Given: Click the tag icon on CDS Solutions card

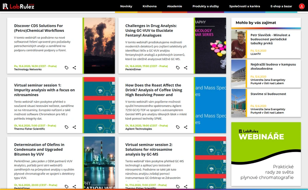Looking at the screenshot, I should 67,68.
